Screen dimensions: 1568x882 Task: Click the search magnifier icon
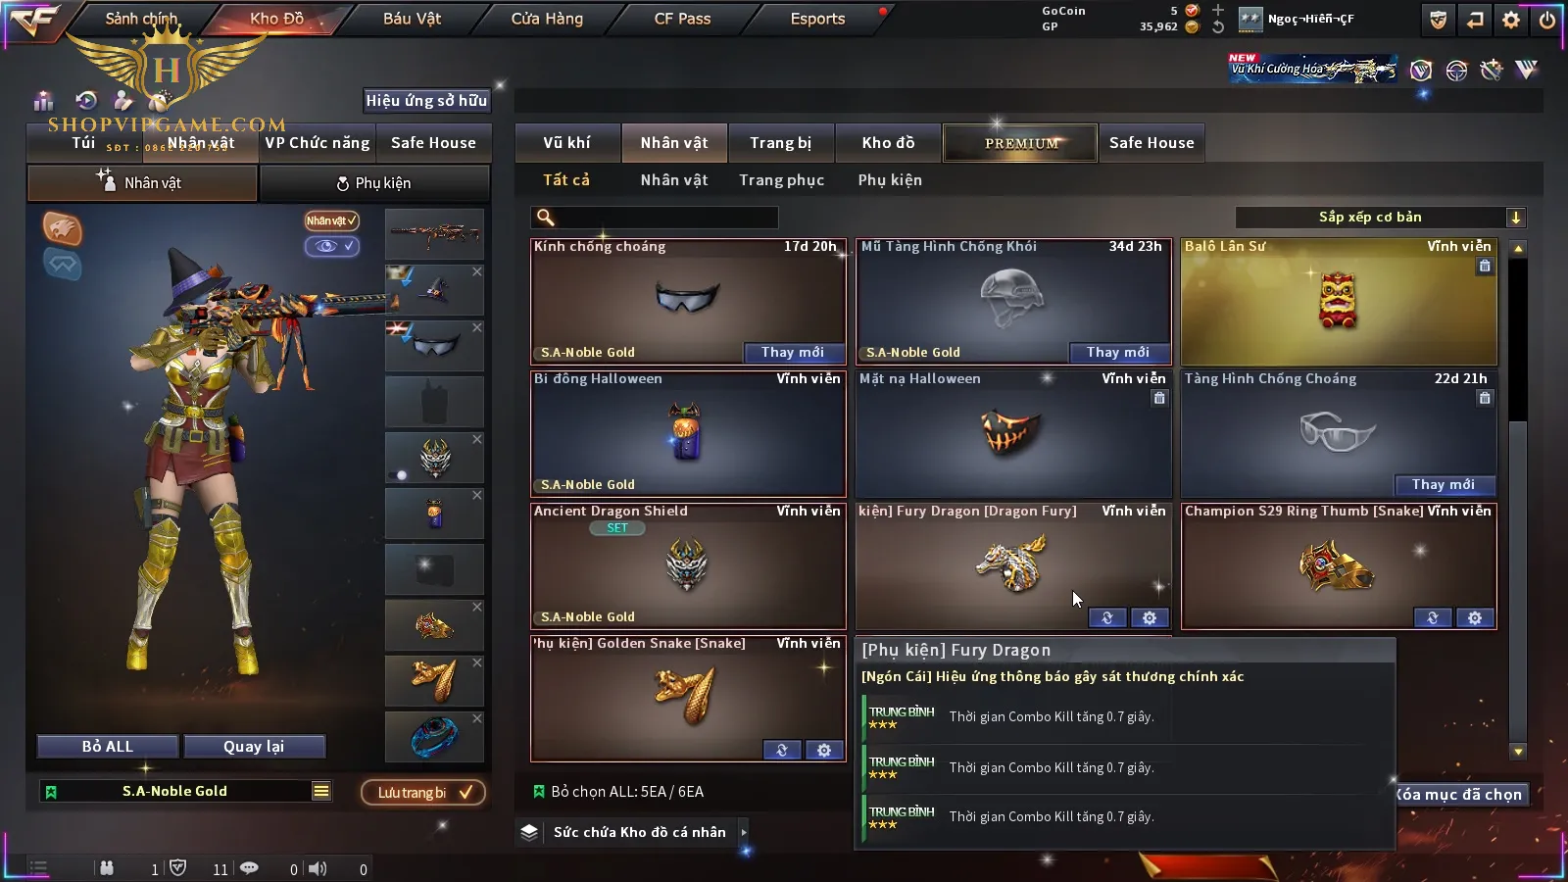(x=546, y=218)
